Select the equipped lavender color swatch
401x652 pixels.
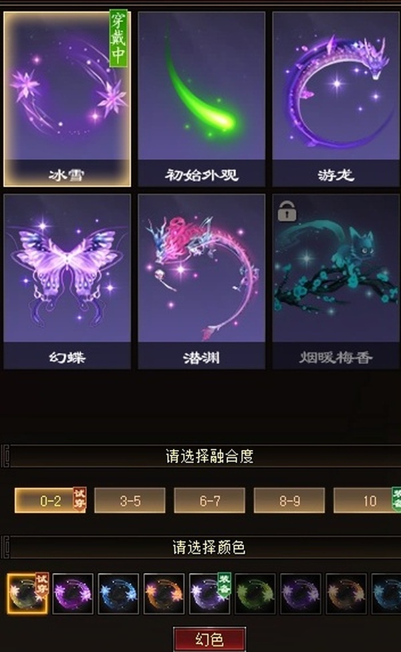209,594
